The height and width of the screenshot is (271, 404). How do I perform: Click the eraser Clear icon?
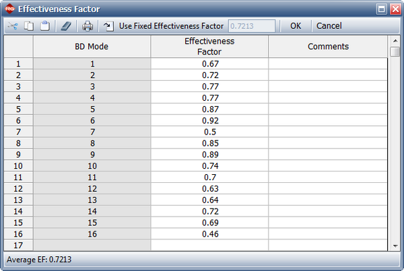click(66, 26)
